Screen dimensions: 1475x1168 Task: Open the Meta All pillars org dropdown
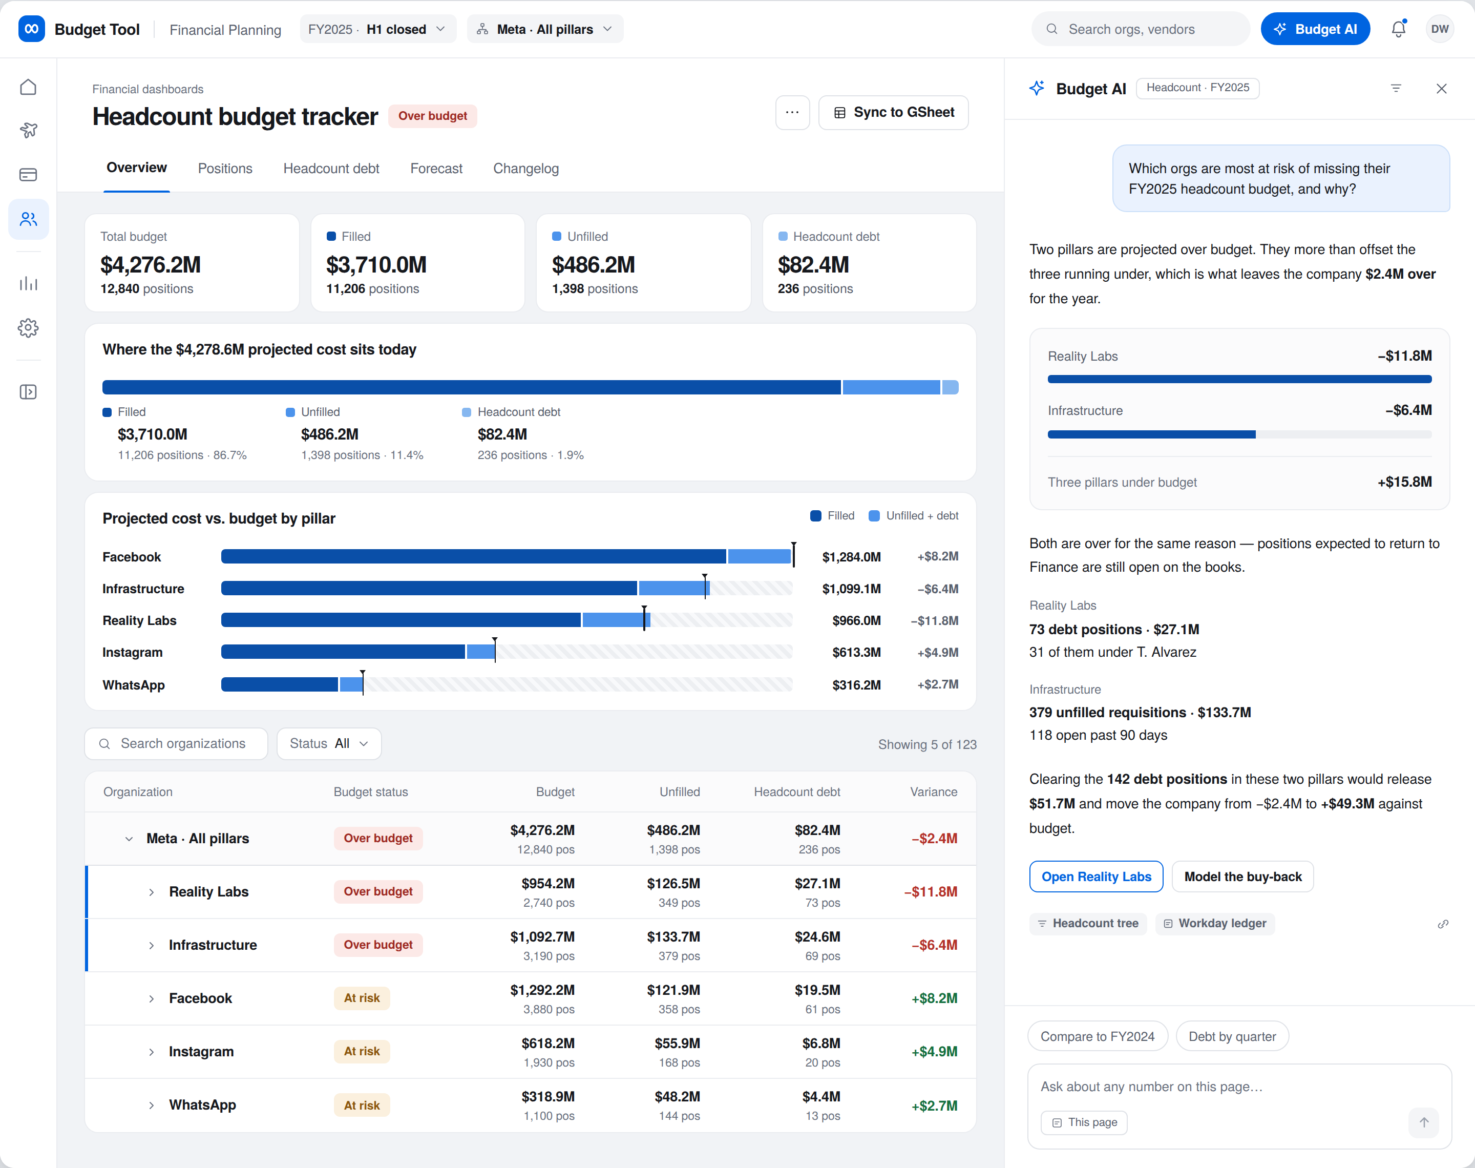coord(545,29)
